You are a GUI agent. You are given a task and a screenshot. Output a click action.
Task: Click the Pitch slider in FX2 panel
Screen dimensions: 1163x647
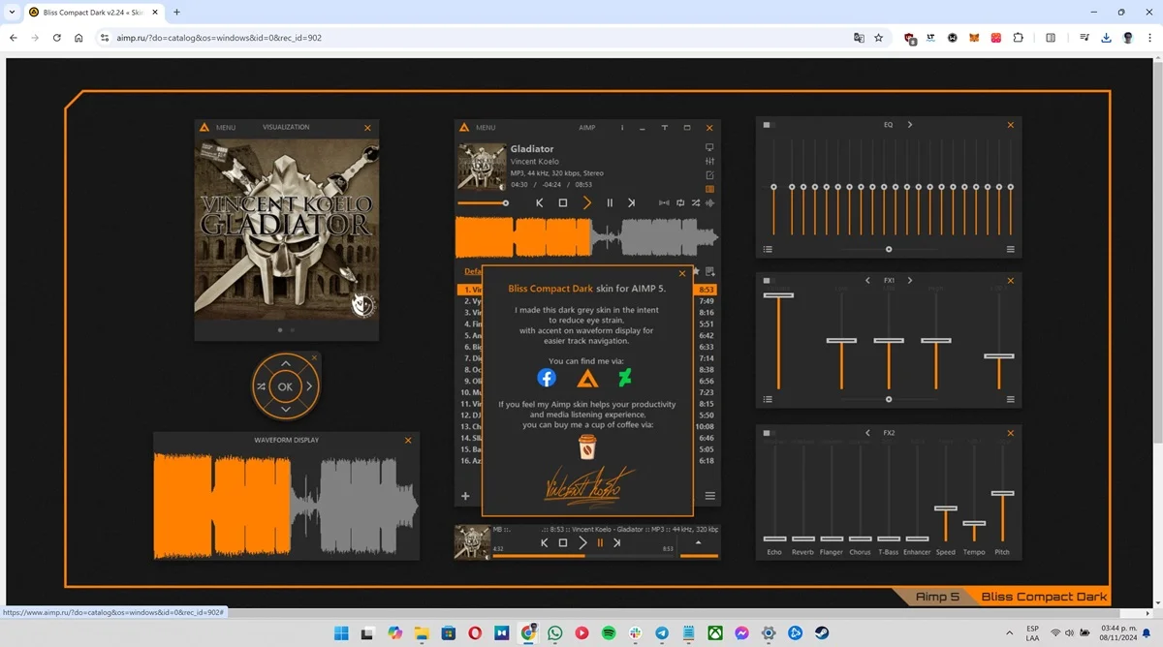click(x=1002, y=494)
